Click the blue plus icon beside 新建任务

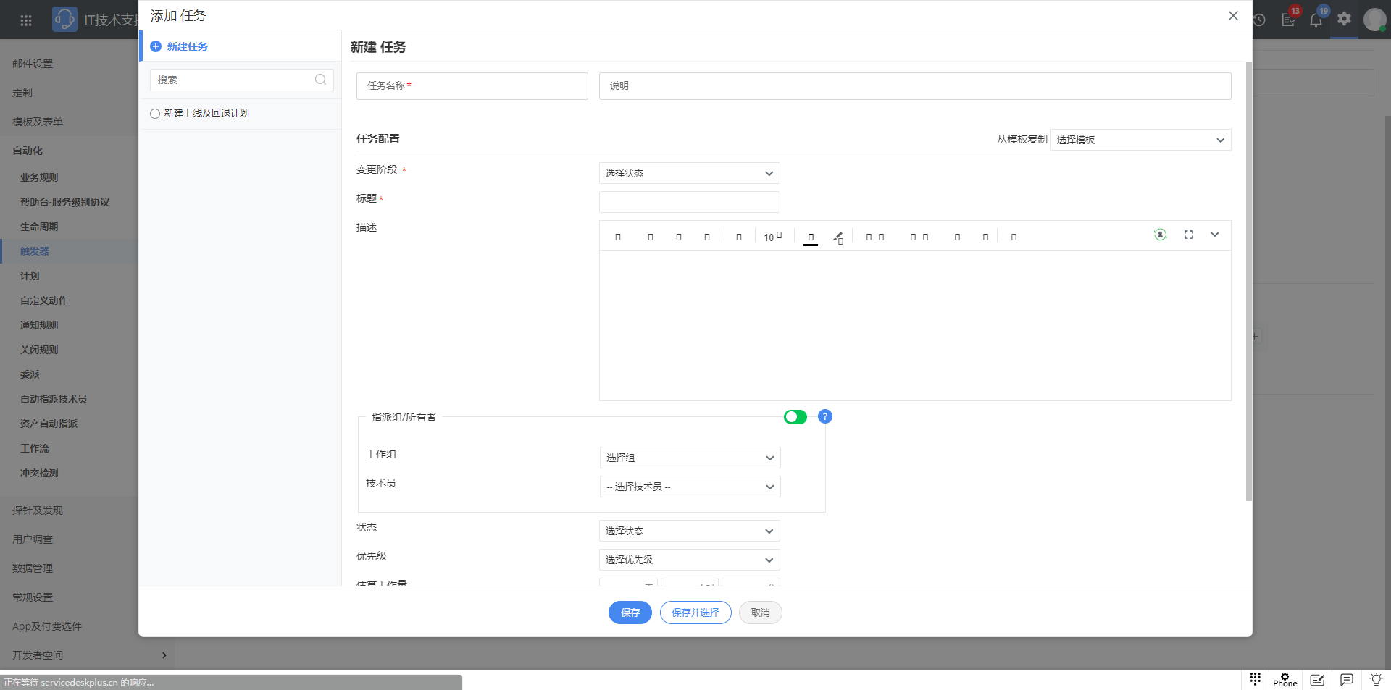[x=156, y=46]
